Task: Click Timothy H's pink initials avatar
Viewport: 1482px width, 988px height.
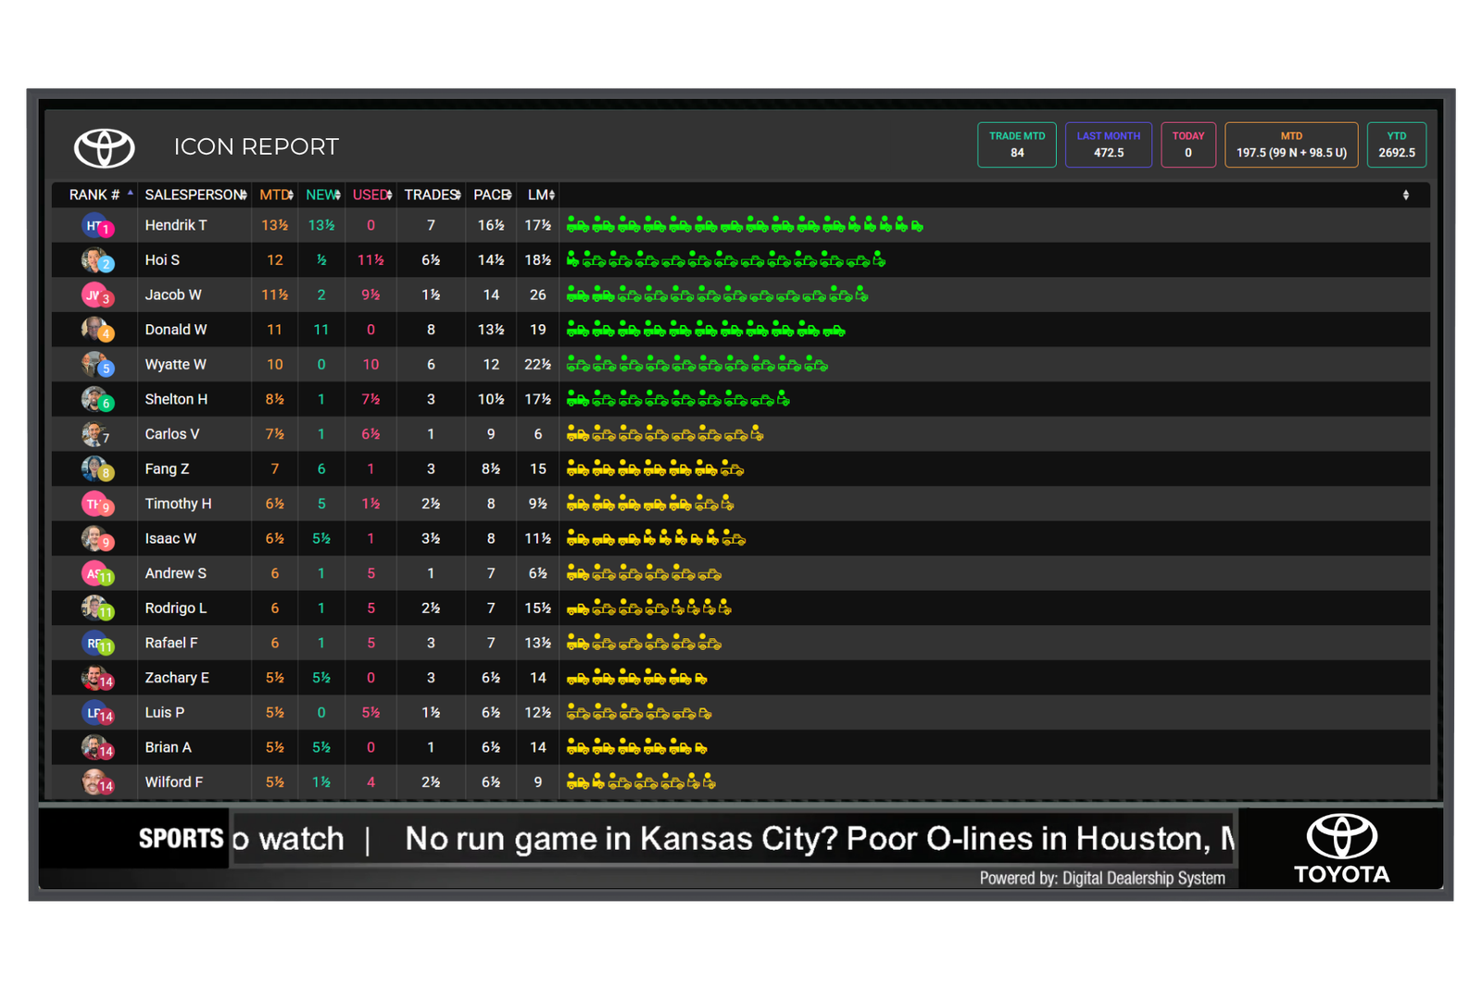Action: [96, 504]
